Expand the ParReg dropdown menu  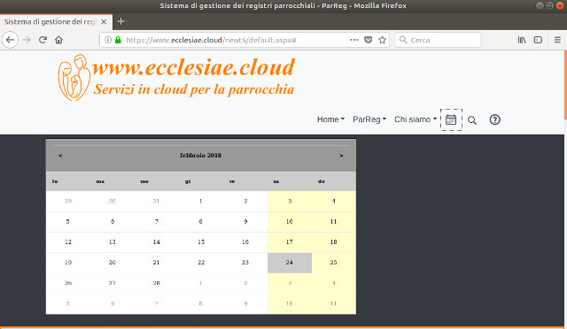click(x=369, y=119)
